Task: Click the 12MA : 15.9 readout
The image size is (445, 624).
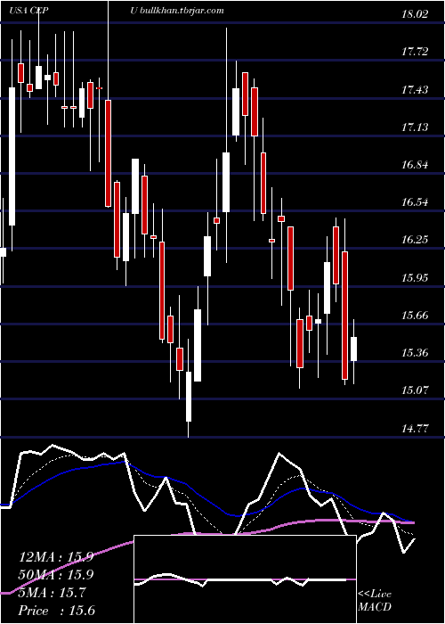Action: (x=56, y=557)
